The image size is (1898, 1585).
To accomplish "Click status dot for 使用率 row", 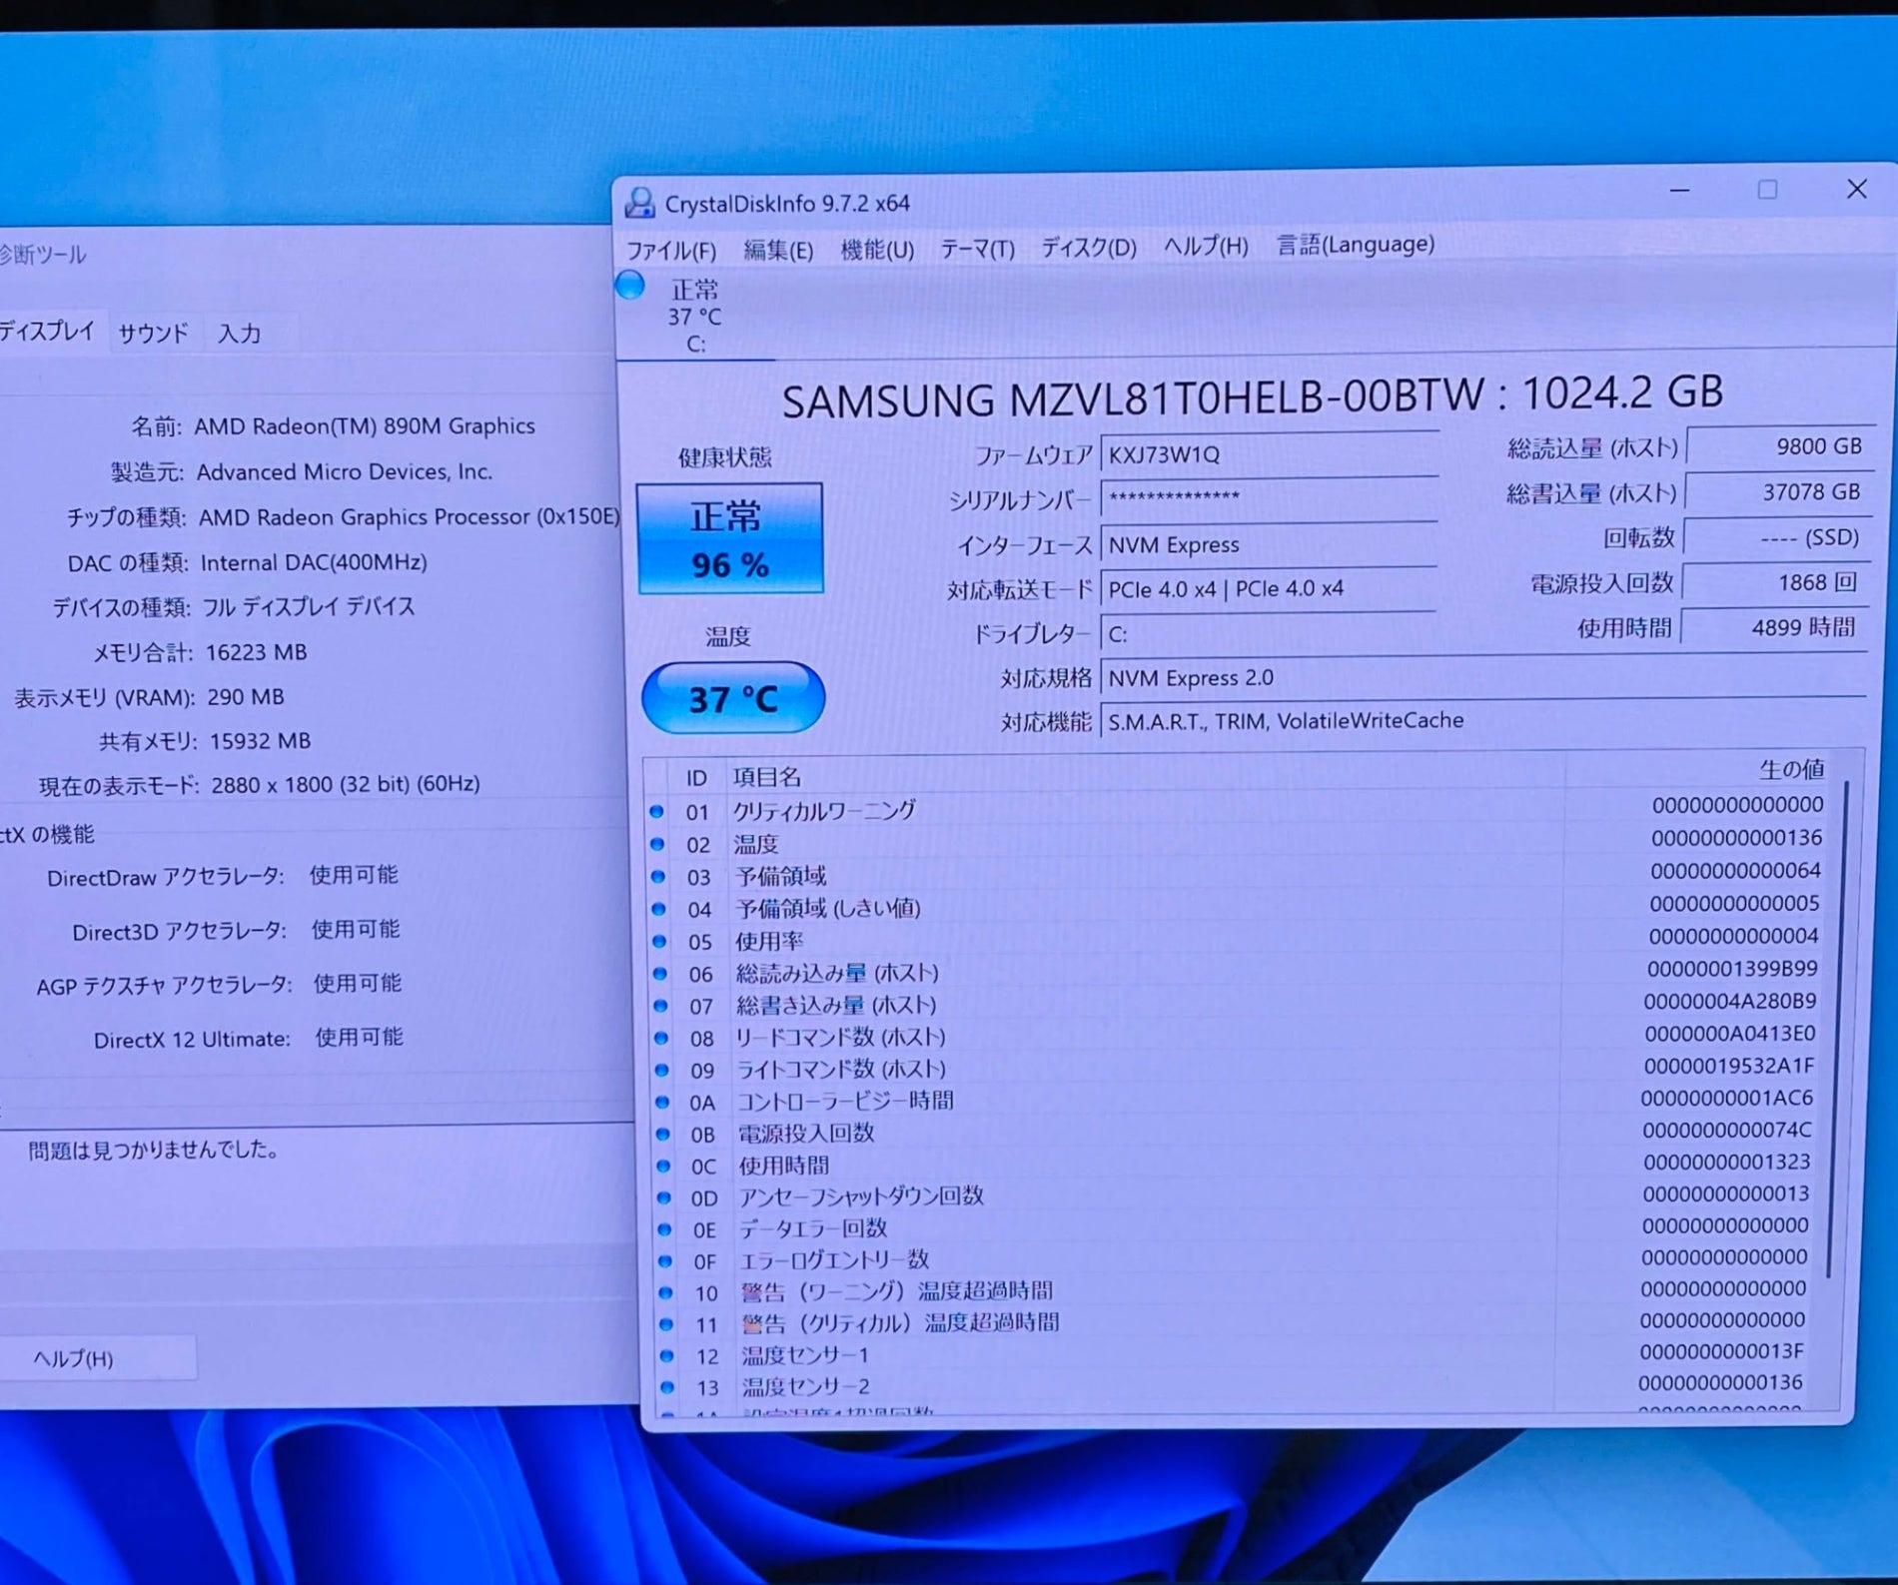I will click(x=658, y=941).
